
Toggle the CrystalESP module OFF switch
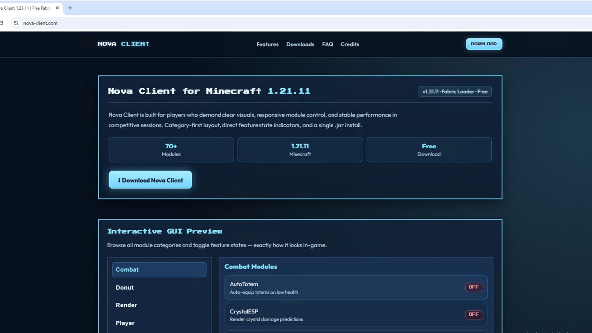click(x=474, y=314)
